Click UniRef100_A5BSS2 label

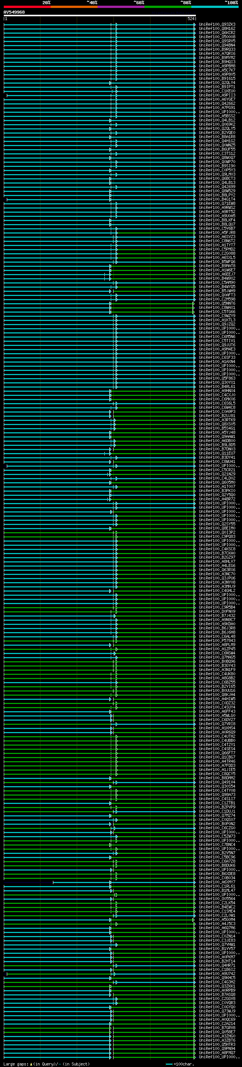[x=217, y=116]
